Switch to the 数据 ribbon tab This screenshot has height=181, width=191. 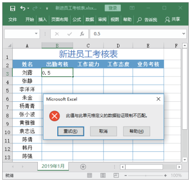pyautogui.click(x=90, y=19)
